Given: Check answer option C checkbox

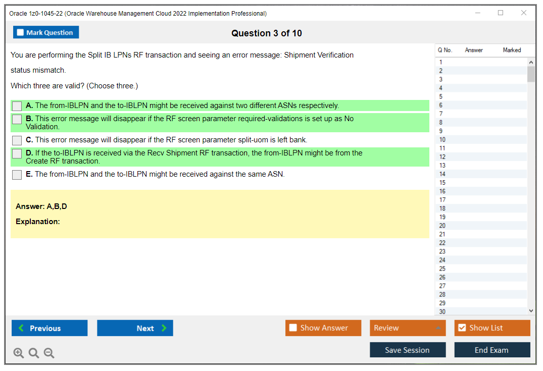Looking at the screenshot, I should tap(17, 140).
